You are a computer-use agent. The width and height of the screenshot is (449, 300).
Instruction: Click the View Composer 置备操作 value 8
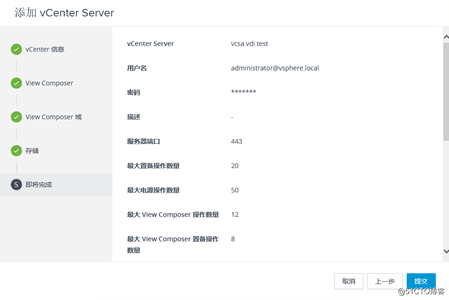[233, 239]
